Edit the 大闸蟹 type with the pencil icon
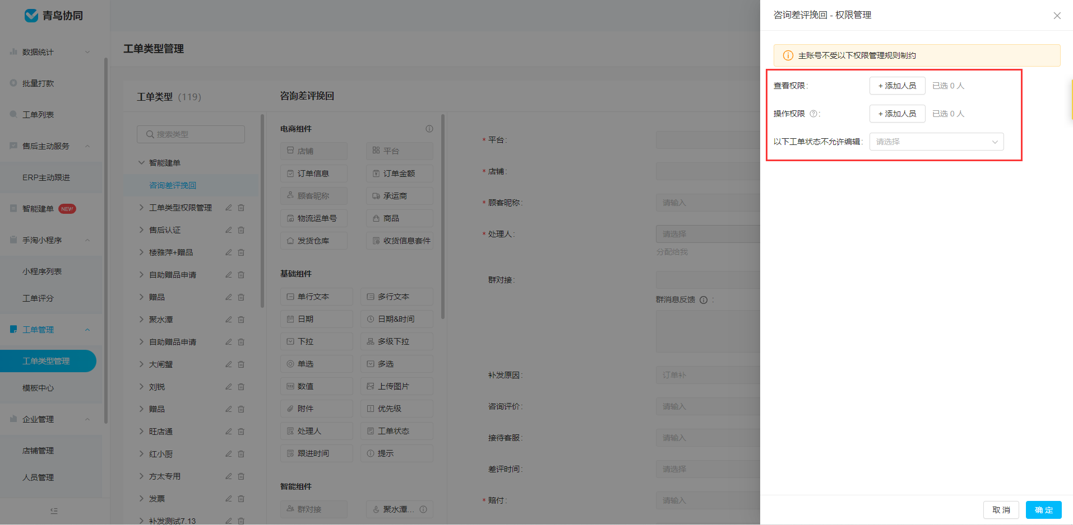This screenshot has width=1073, height=525. [x=229, y=364]
